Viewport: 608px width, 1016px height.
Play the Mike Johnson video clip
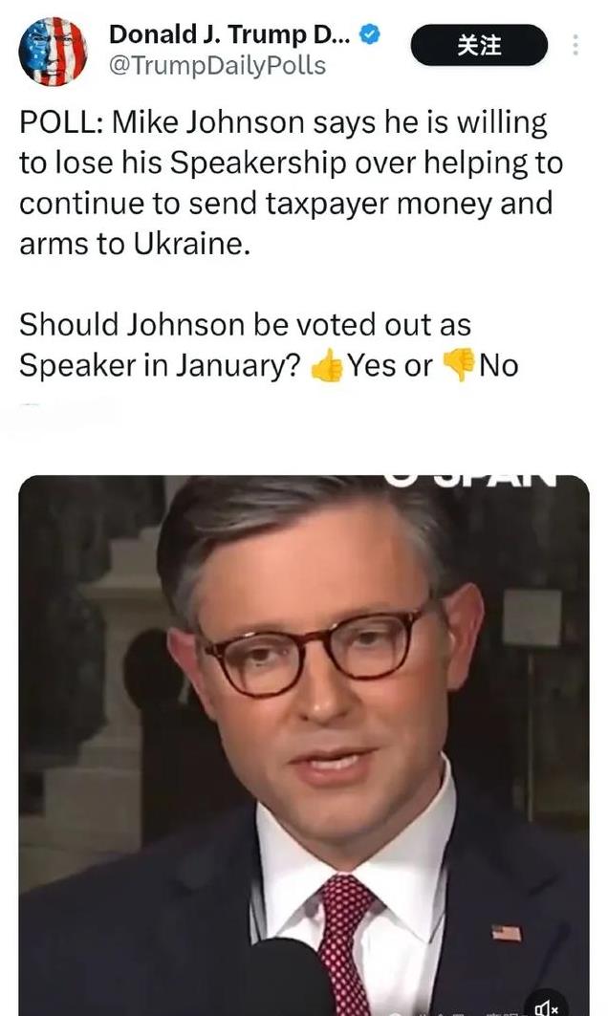tap(304, 746)
